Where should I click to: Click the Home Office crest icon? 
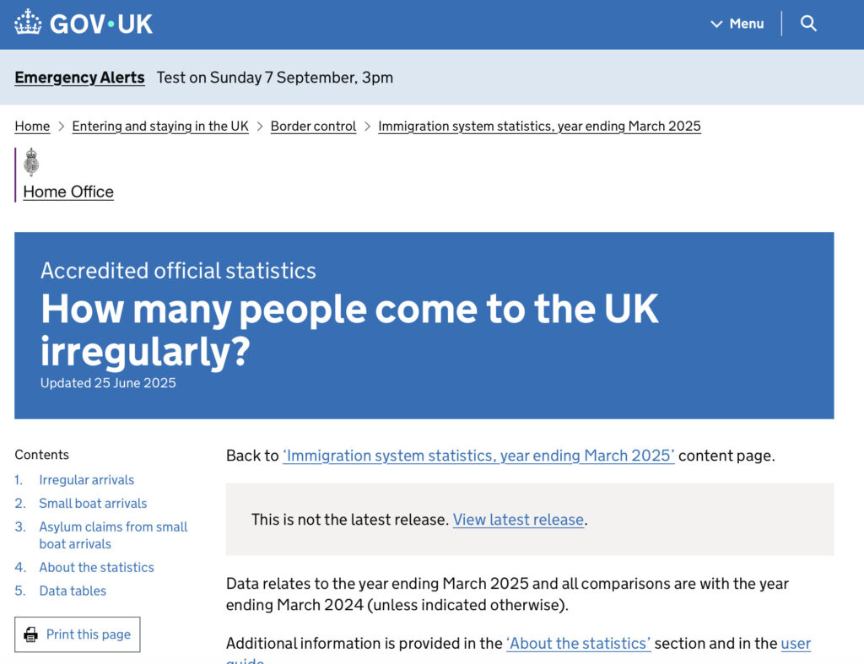tap(31, 161)
